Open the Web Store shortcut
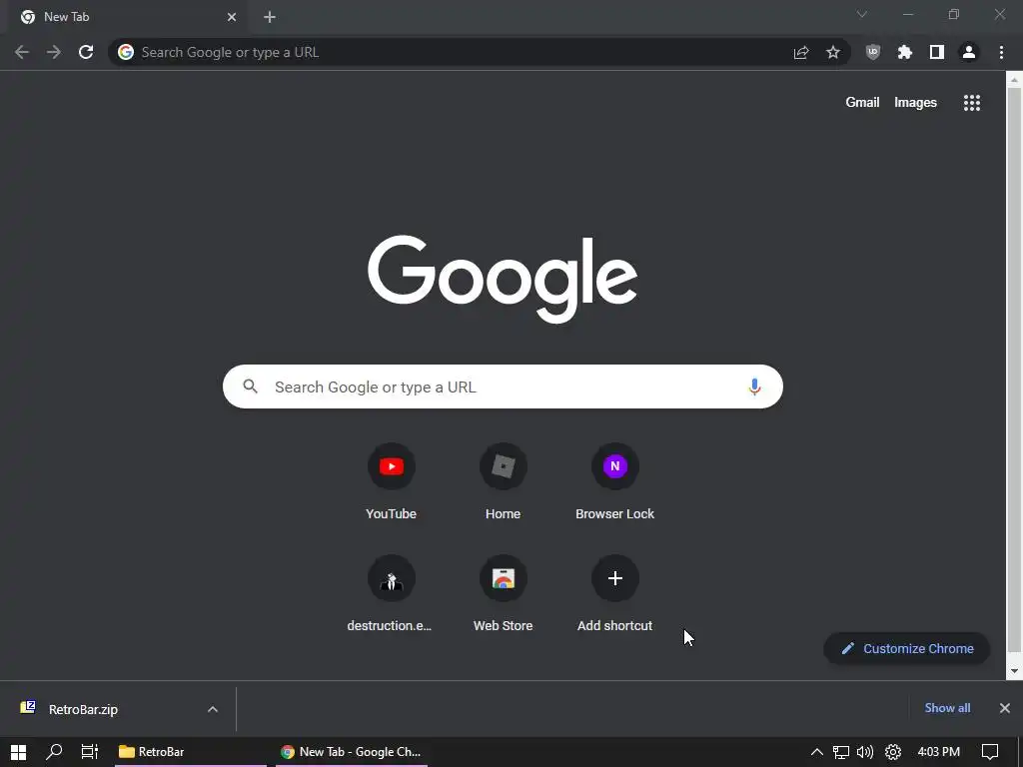 [504, 593]
